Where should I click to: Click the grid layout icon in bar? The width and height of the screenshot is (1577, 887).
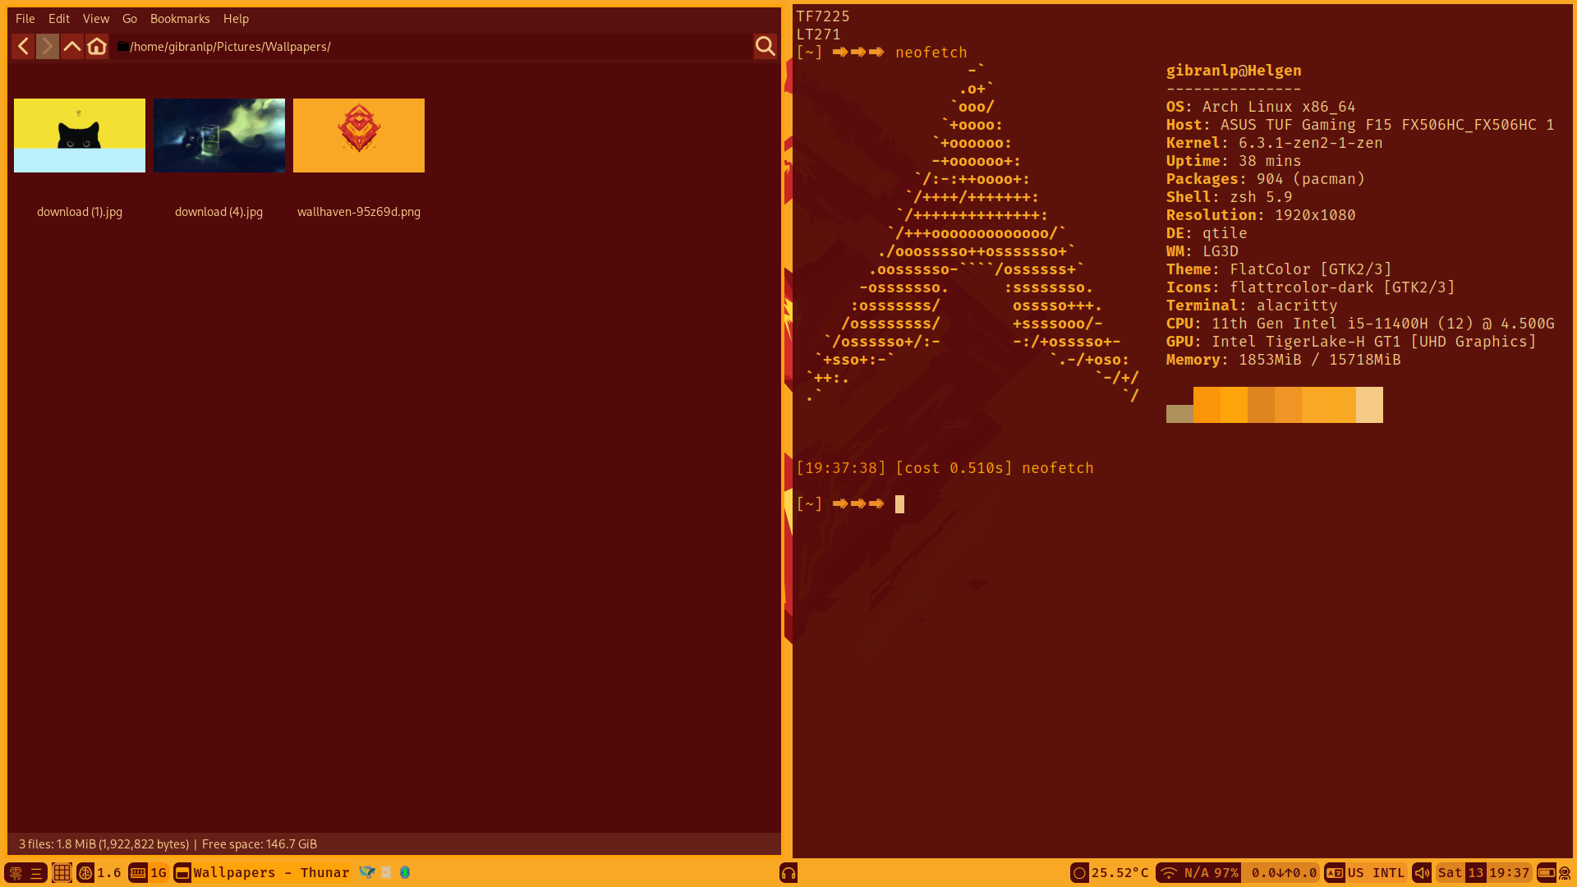[x=62, y=873]
